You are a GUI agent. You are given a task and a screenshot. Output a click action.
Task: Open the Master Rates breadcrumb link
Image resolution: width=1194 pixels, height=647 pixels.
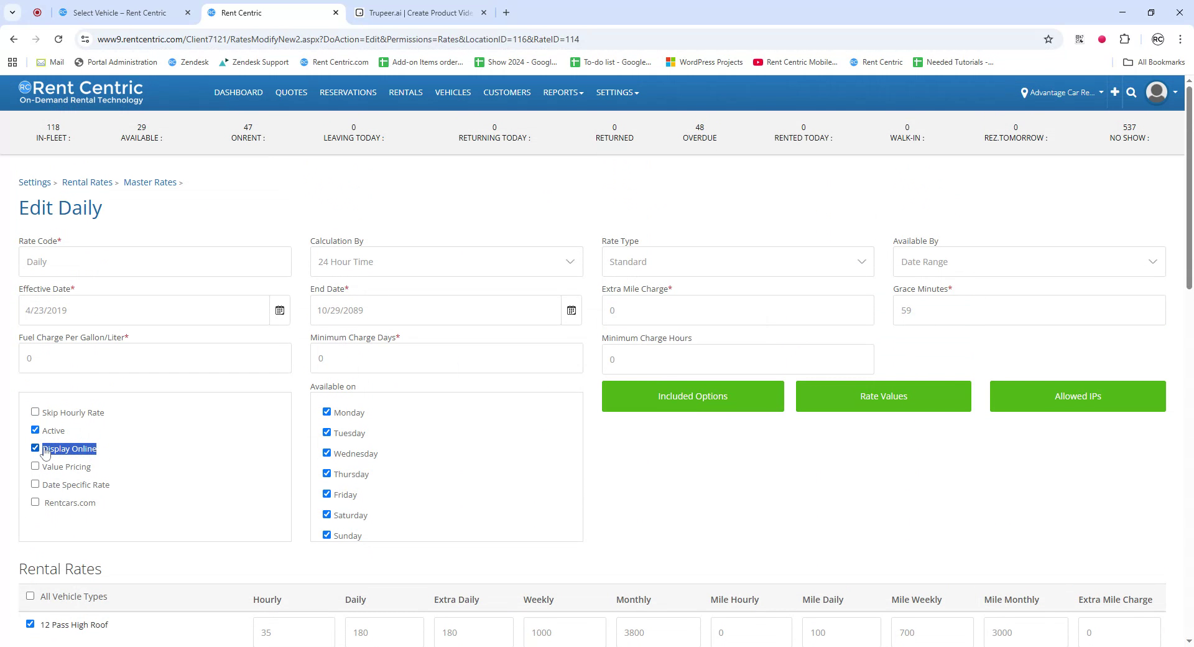pos(149,182)
